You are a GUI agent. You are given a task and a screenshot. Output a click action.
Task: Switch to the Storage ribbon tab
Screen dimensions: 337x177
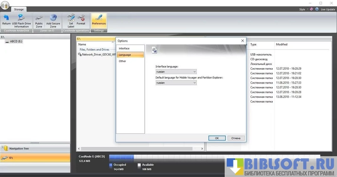(x=20, y=9)
